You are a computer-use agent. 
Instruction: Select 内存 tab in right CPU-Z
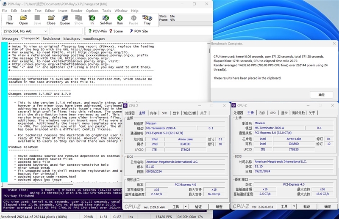[x=261, y=113]
